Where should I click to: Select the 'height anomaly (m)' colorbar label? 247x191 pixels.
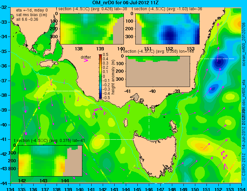coord(113,77)
